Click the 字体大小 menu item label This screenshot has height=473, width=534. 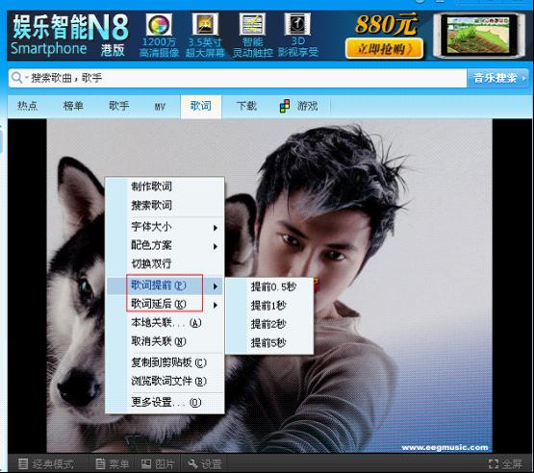point(151,227)
